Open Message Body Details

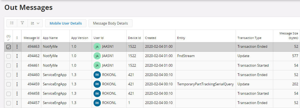(110, 23)
